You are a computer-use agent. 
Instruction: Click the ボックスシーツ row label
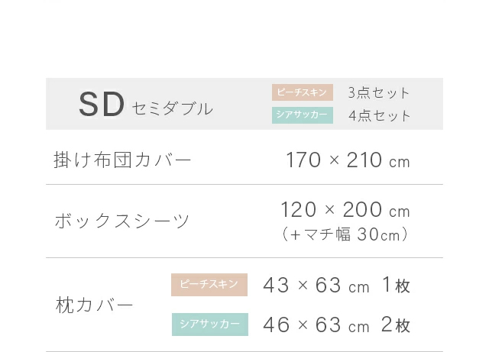[122, 221]
